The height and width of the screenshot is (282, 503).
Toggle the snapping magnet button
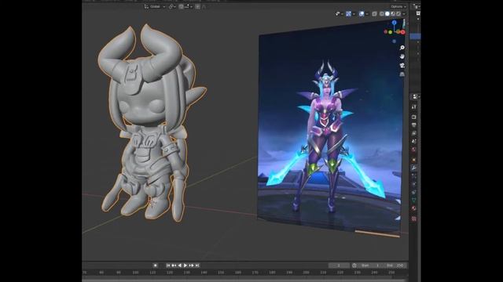182,6
